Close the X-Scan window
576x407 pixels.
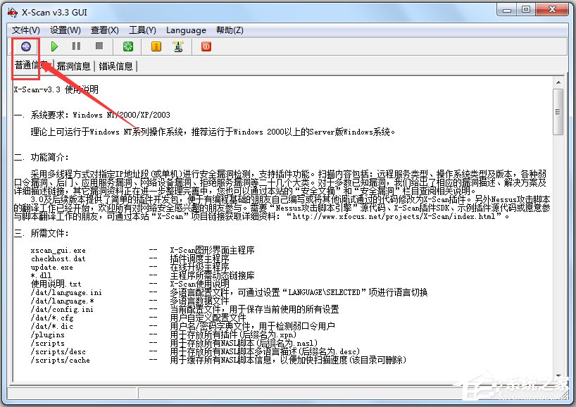[552, 10]
